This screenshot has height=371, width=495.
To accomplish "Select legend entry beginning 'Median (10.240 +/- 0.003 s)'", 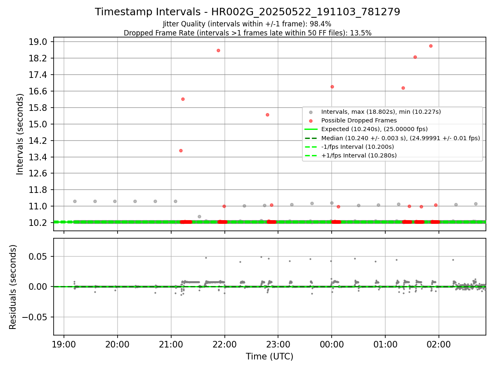I will [401, 138].
